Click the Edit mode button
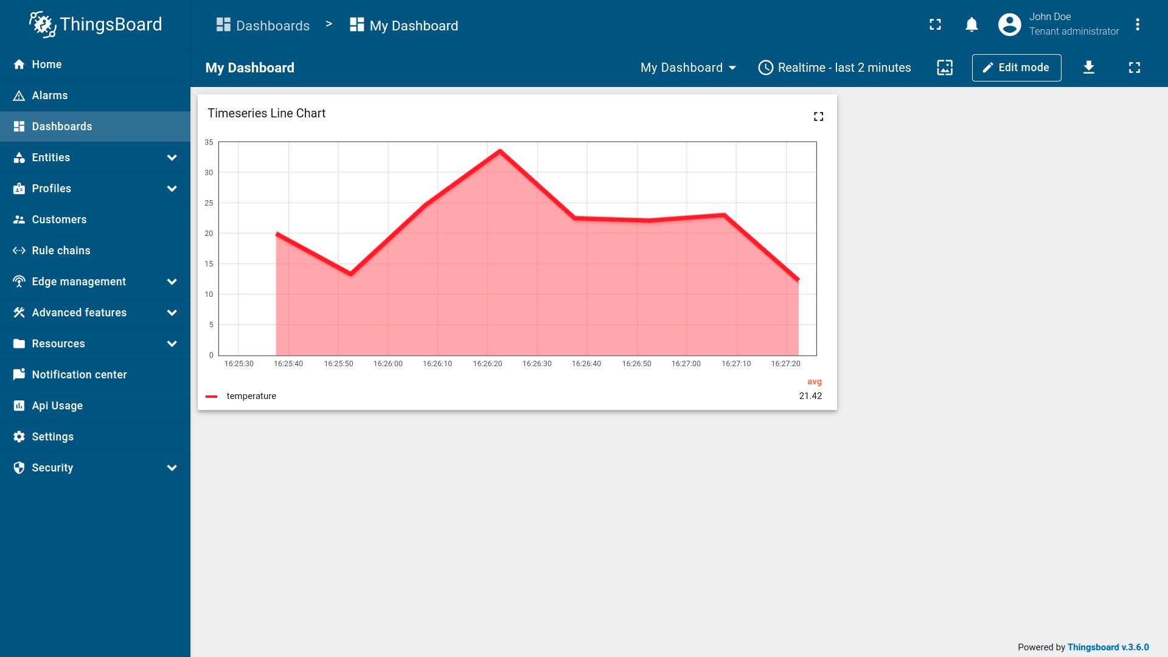Image resolution: width=1168 pixels, height=657 pixels. [x=1016, y=68]
